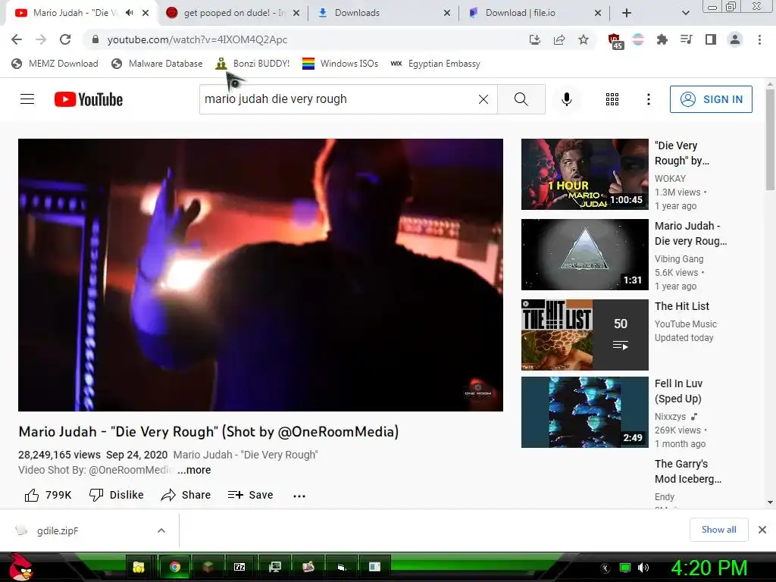Viewport: 776px width, 582px height.
Task: Close the downloads bar
Action: [762, 530]
